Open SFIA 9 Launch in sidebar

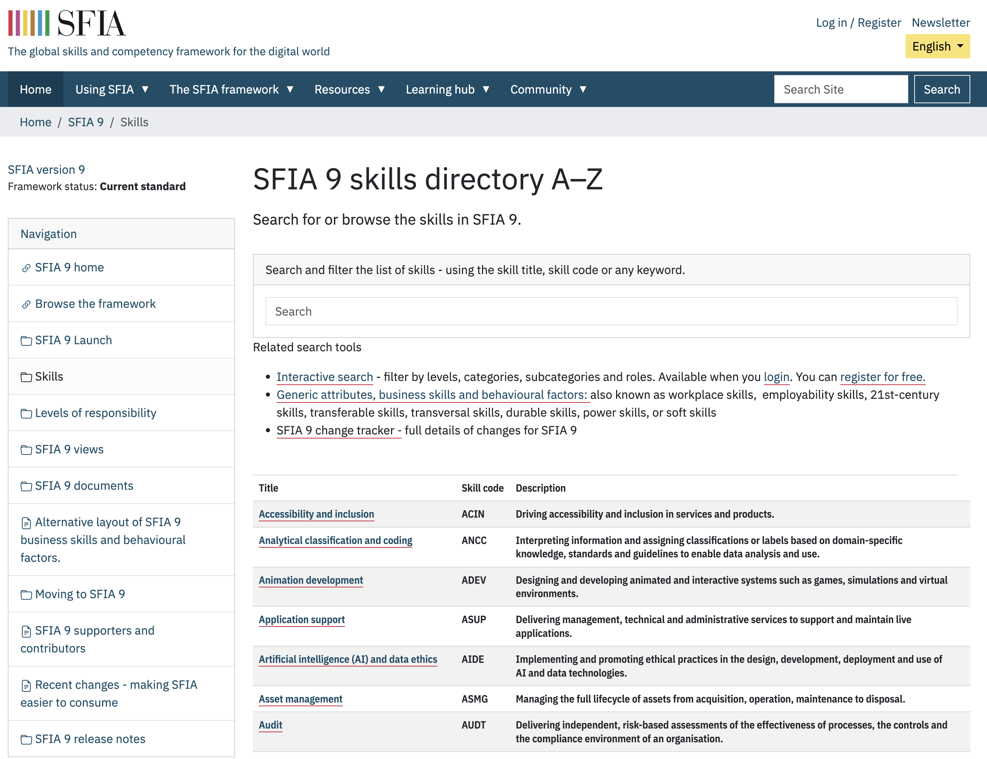74,340
